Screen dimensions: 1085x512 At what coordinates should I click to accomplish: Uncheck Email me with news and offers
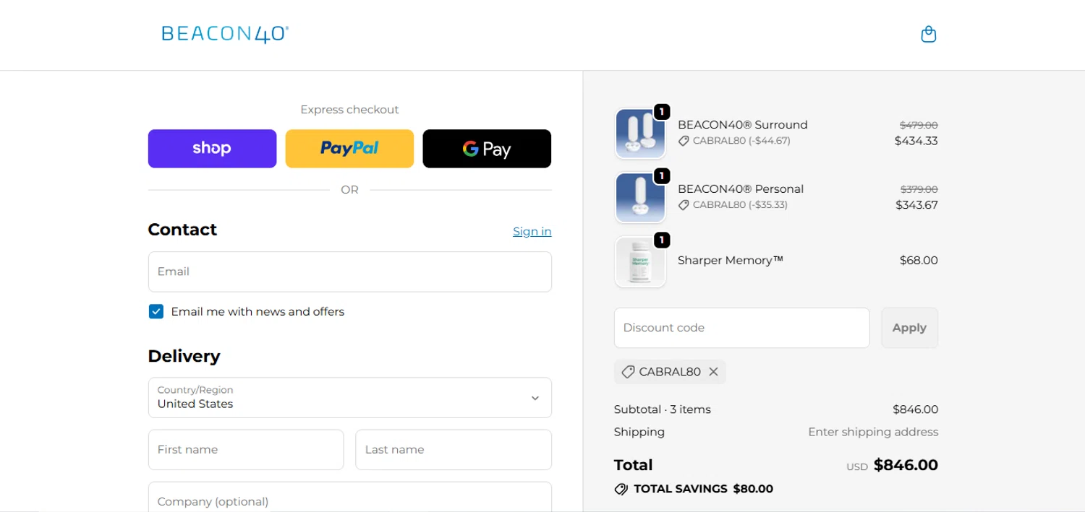156,311
